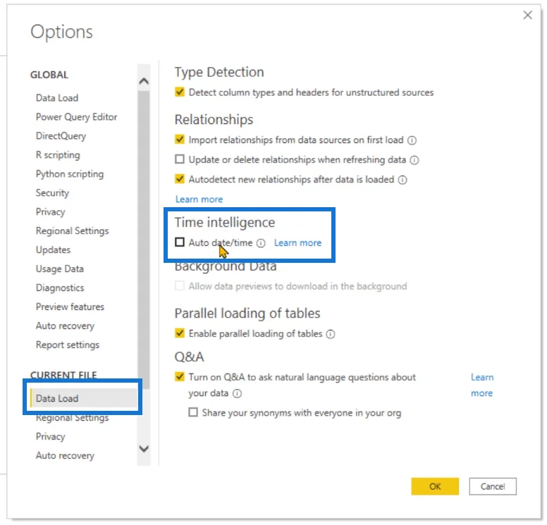The image size is (547, 525).
Task: Click the Cancel button
Action: coord(493,486)
